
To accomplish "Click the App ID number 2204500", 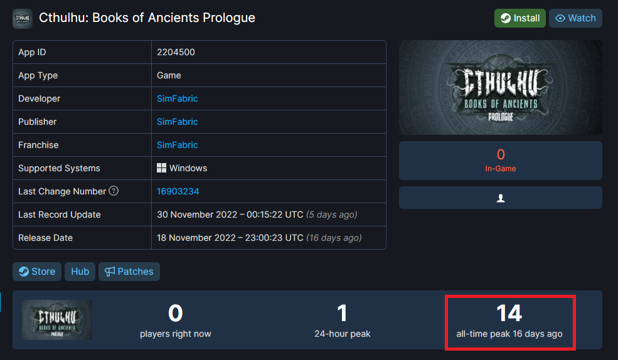I will click(176, 52).
